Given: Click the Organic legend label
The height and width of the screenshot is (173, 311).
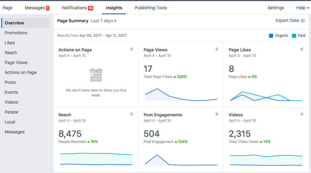Looking at the screenshot, I should point(281,36).
